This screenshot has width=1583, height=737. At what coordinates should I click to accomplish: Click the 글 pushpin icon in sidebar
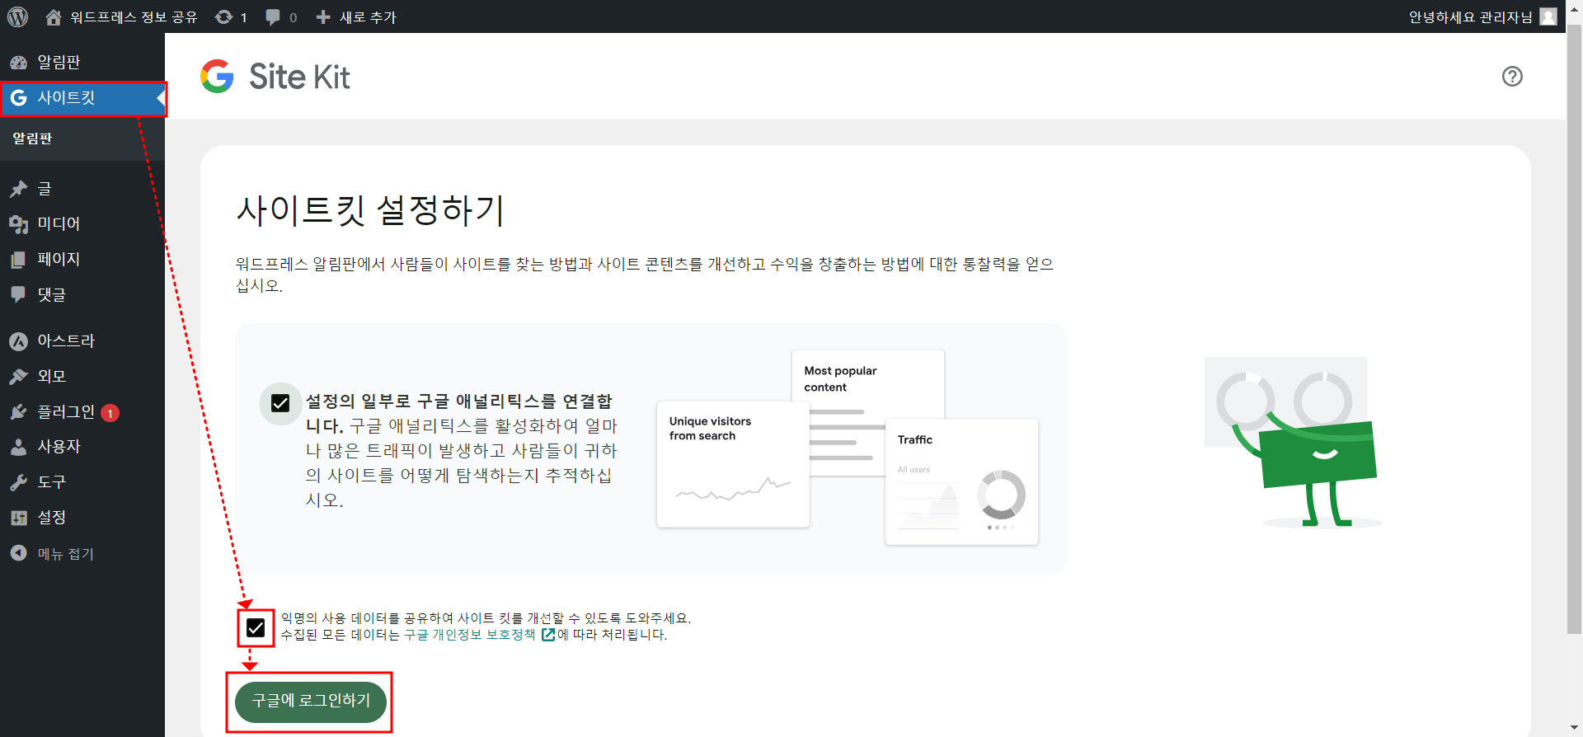tap(18, 189)
